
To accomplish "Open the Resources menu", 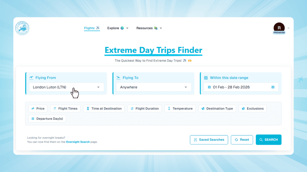I will coord(147,28).
